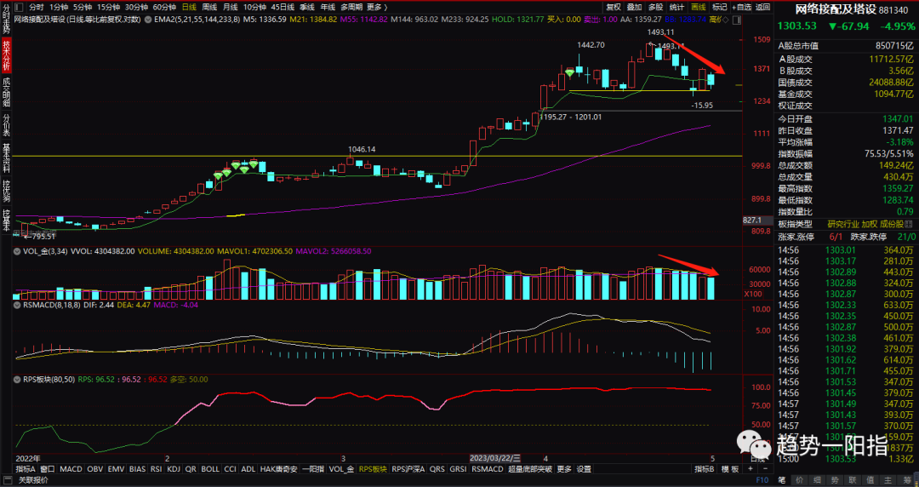919x487 pixels.
Task: Switch to 年线 yearly chart
Action: click(328, 7)
